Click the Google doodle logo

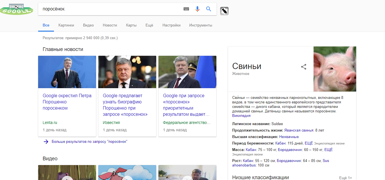pos(16,9)
